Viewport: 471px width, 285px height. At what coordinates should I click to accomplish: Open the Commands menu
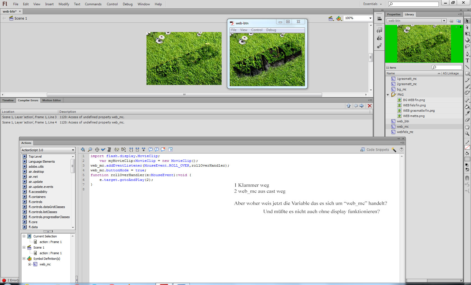(x=93, y=4)
